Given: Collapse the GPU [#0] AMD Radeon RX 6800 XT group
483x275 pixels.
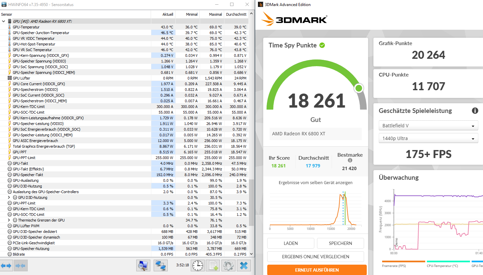Looking at the screenshot, I should [4, 21].
